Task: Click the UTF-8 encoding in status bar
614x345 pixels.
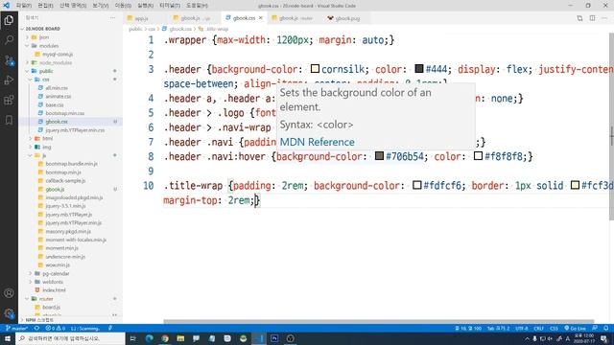Action: 522,328
